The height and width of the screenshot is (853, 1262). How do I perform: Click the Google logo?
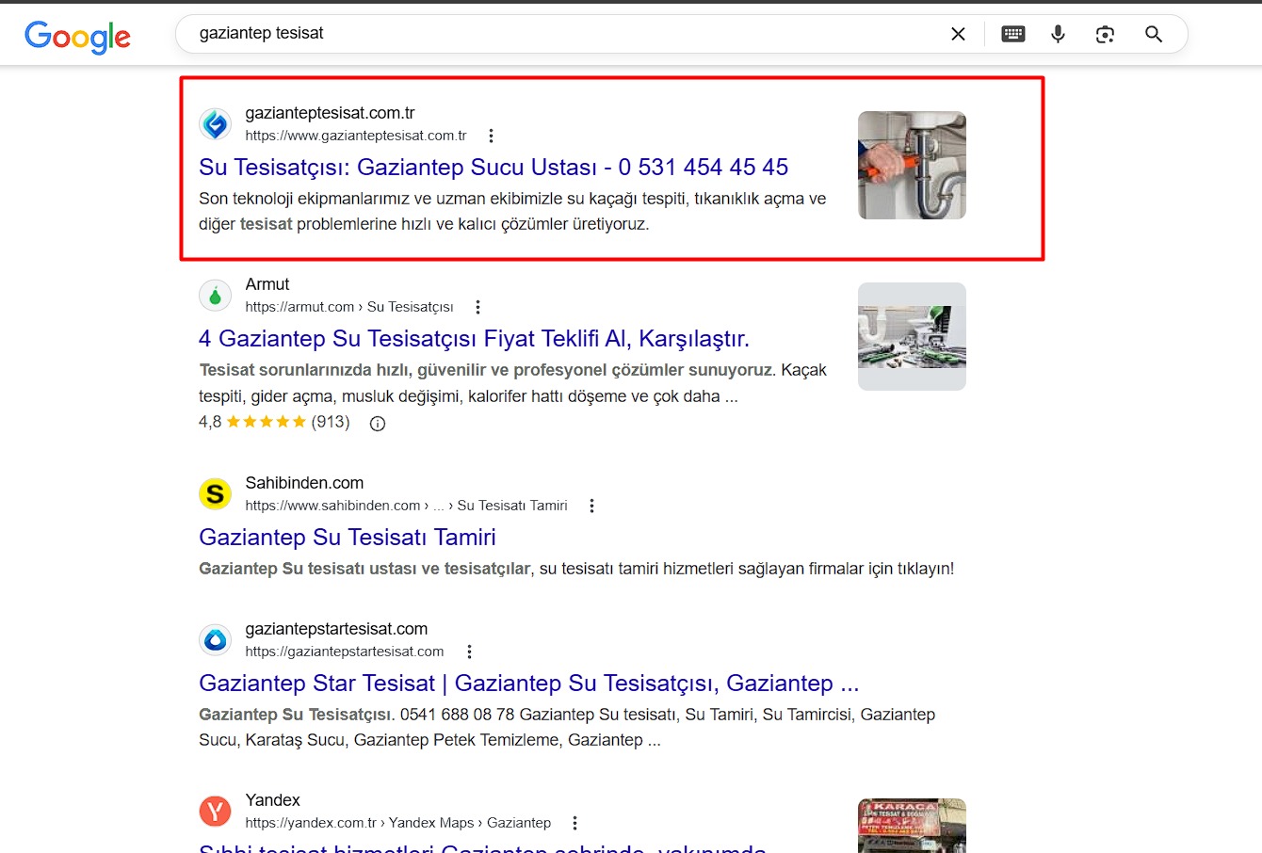tap(77, 36)
